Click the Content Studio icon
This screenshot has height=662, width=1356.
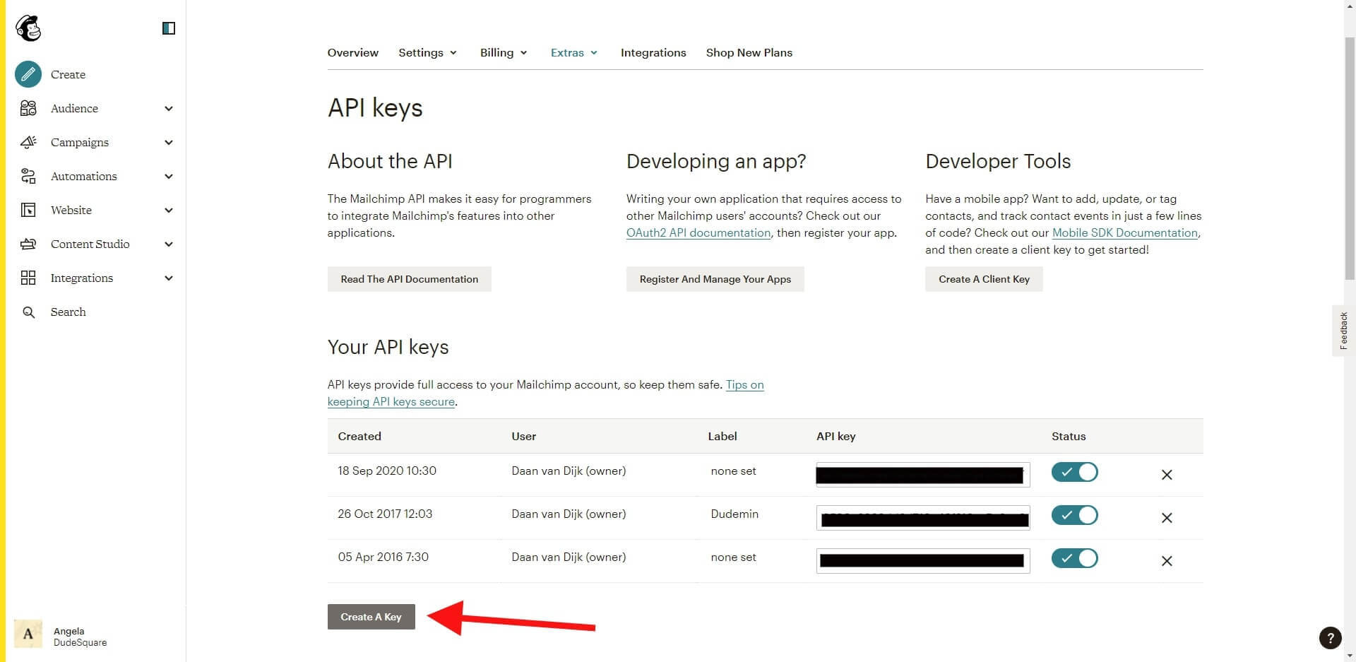28,244
